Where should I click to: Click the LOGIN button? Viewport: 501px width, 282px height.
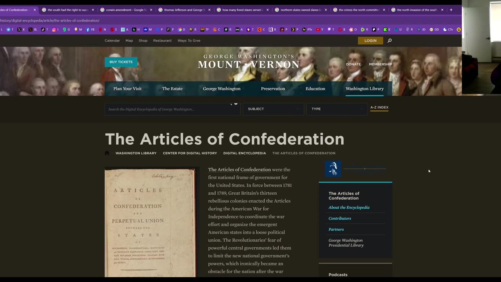coord(370,41)
